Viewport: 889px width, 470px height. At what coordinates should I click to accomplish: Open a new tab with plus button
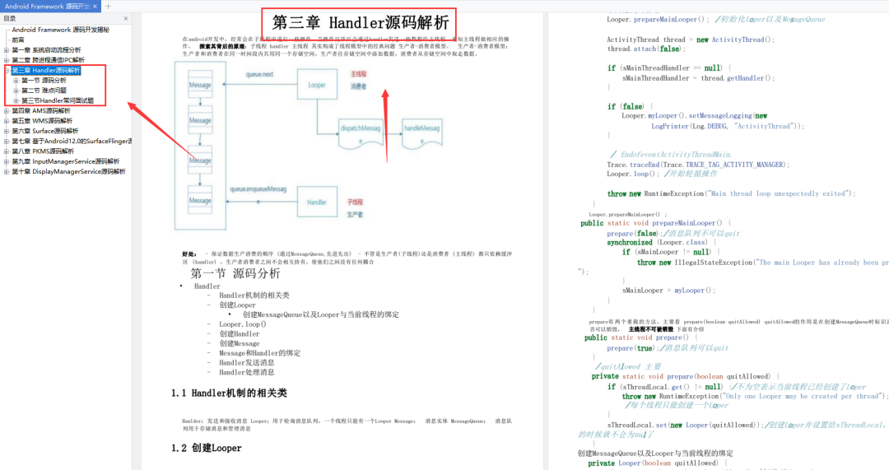[108, 7]
